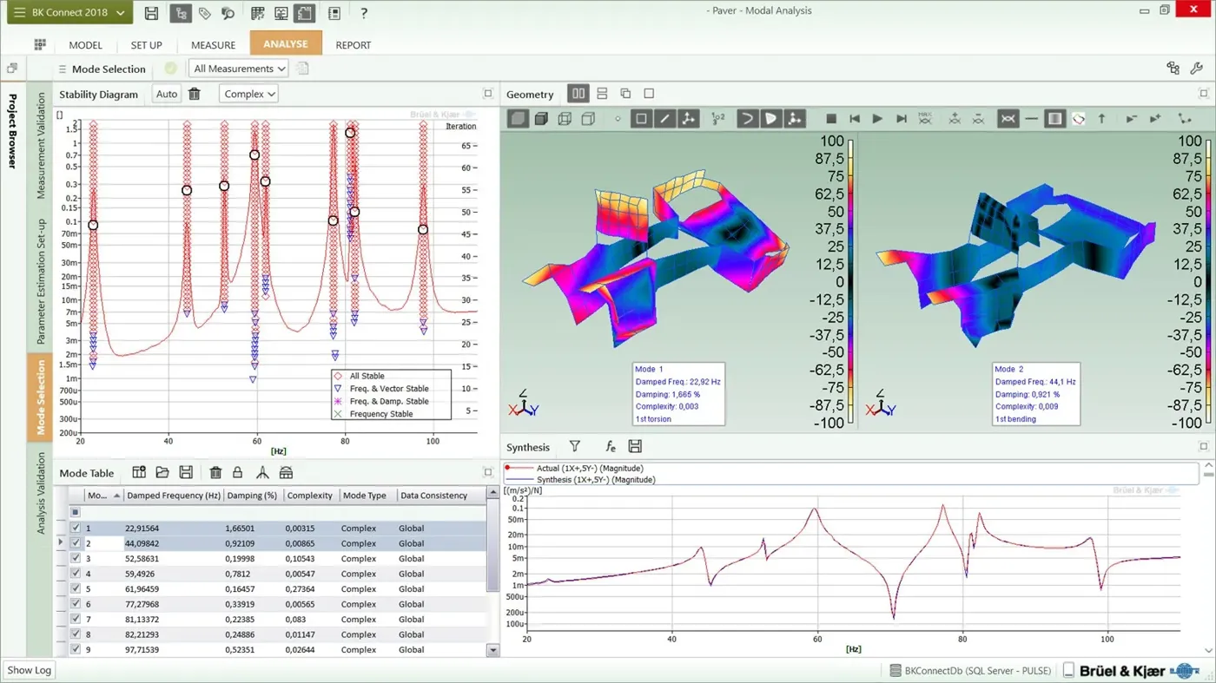Open the All Measurements dropdown
1216x683 pixels.
237,68
